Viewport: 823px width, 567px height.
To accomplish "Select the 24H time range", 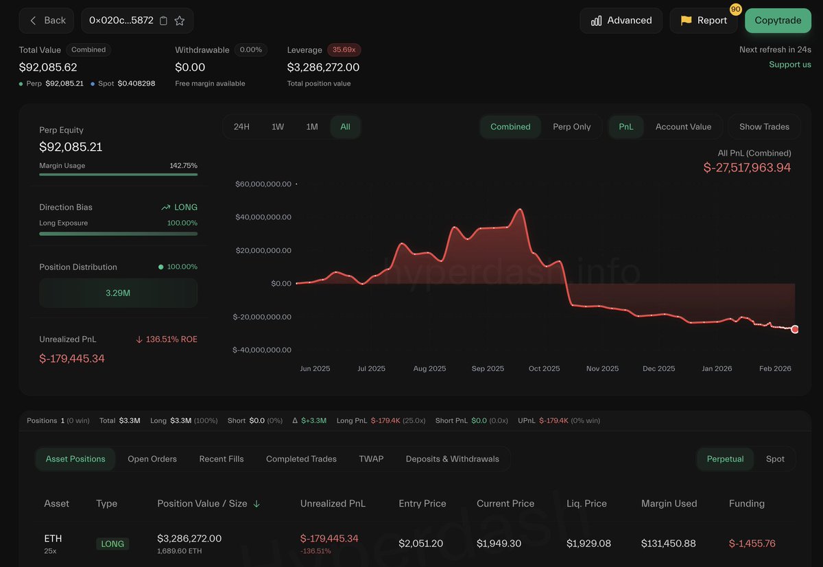I will tap(241, 127).
